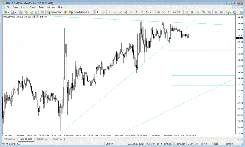
Task: Click the 25/8 kb traffic indicator
Action: point(229,144)
